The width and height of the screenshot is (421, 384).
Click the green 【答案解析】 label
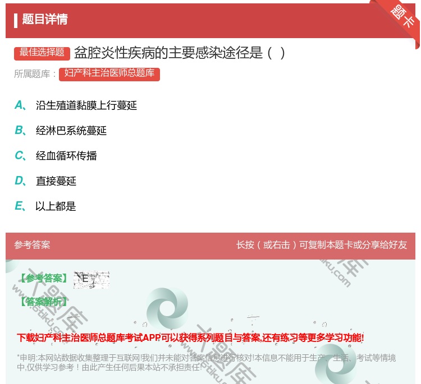tap(43, 302)
